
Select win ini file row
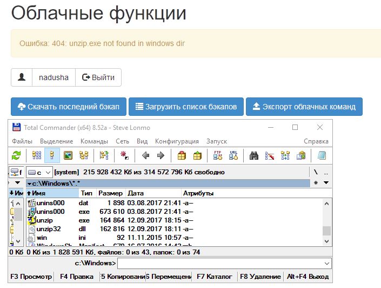point(174,238)
